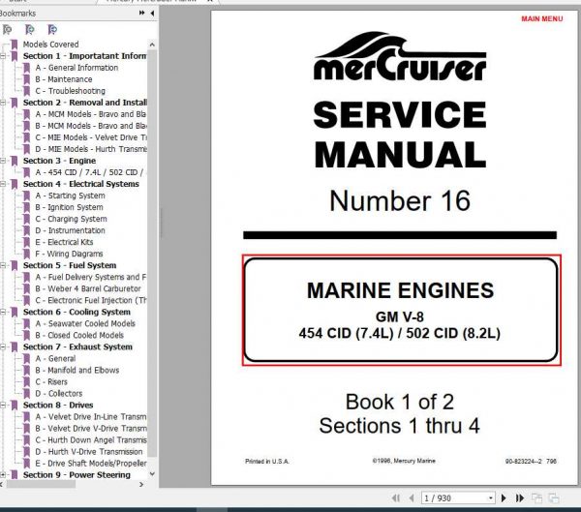Click the MAIN MENU link on the page
Image resolution: width=581 pixels, height=512 pixels.
[541, 19]
